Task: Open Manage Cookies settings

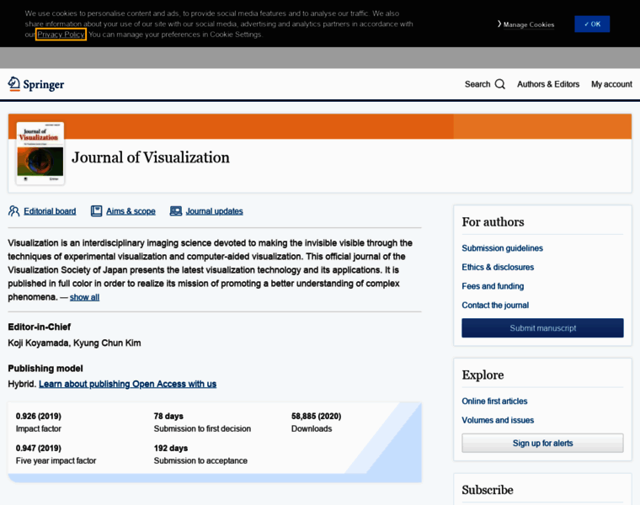Action: coord(529,24)
